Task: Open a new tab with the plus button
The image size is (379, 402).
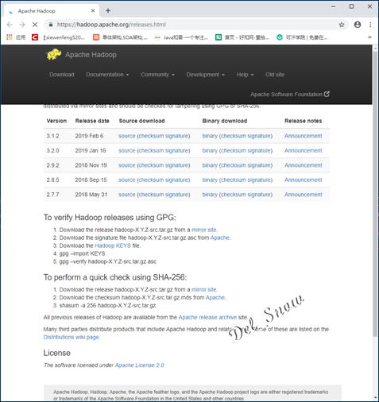Action: point(108,11)
